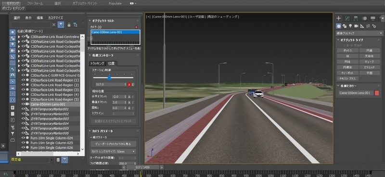Select the Shapes category in the Create panel

click(x=345, y=26)
